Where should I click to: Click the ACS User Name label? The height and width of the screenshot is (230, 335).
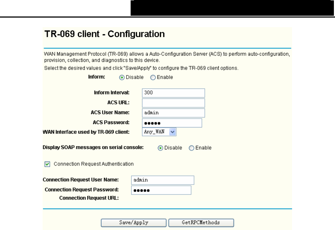[x=110, y=112]
